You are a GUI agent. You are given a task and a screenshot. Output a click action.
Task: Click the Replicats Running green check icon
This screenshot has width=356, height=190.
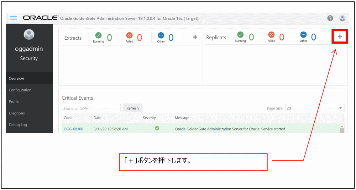click(240, 35)
